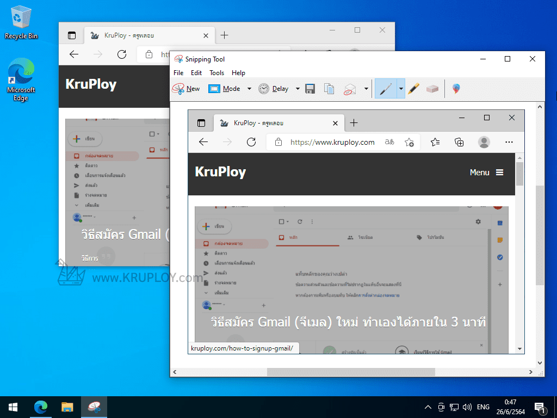Click the Snipping Tool horizontal scrollbar thumb

351,372
